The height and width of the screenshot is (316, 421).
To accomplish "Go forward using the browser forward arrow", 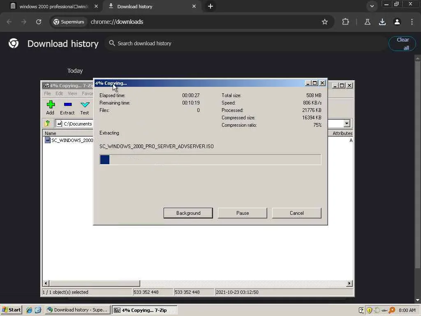I will pos(24,22).
